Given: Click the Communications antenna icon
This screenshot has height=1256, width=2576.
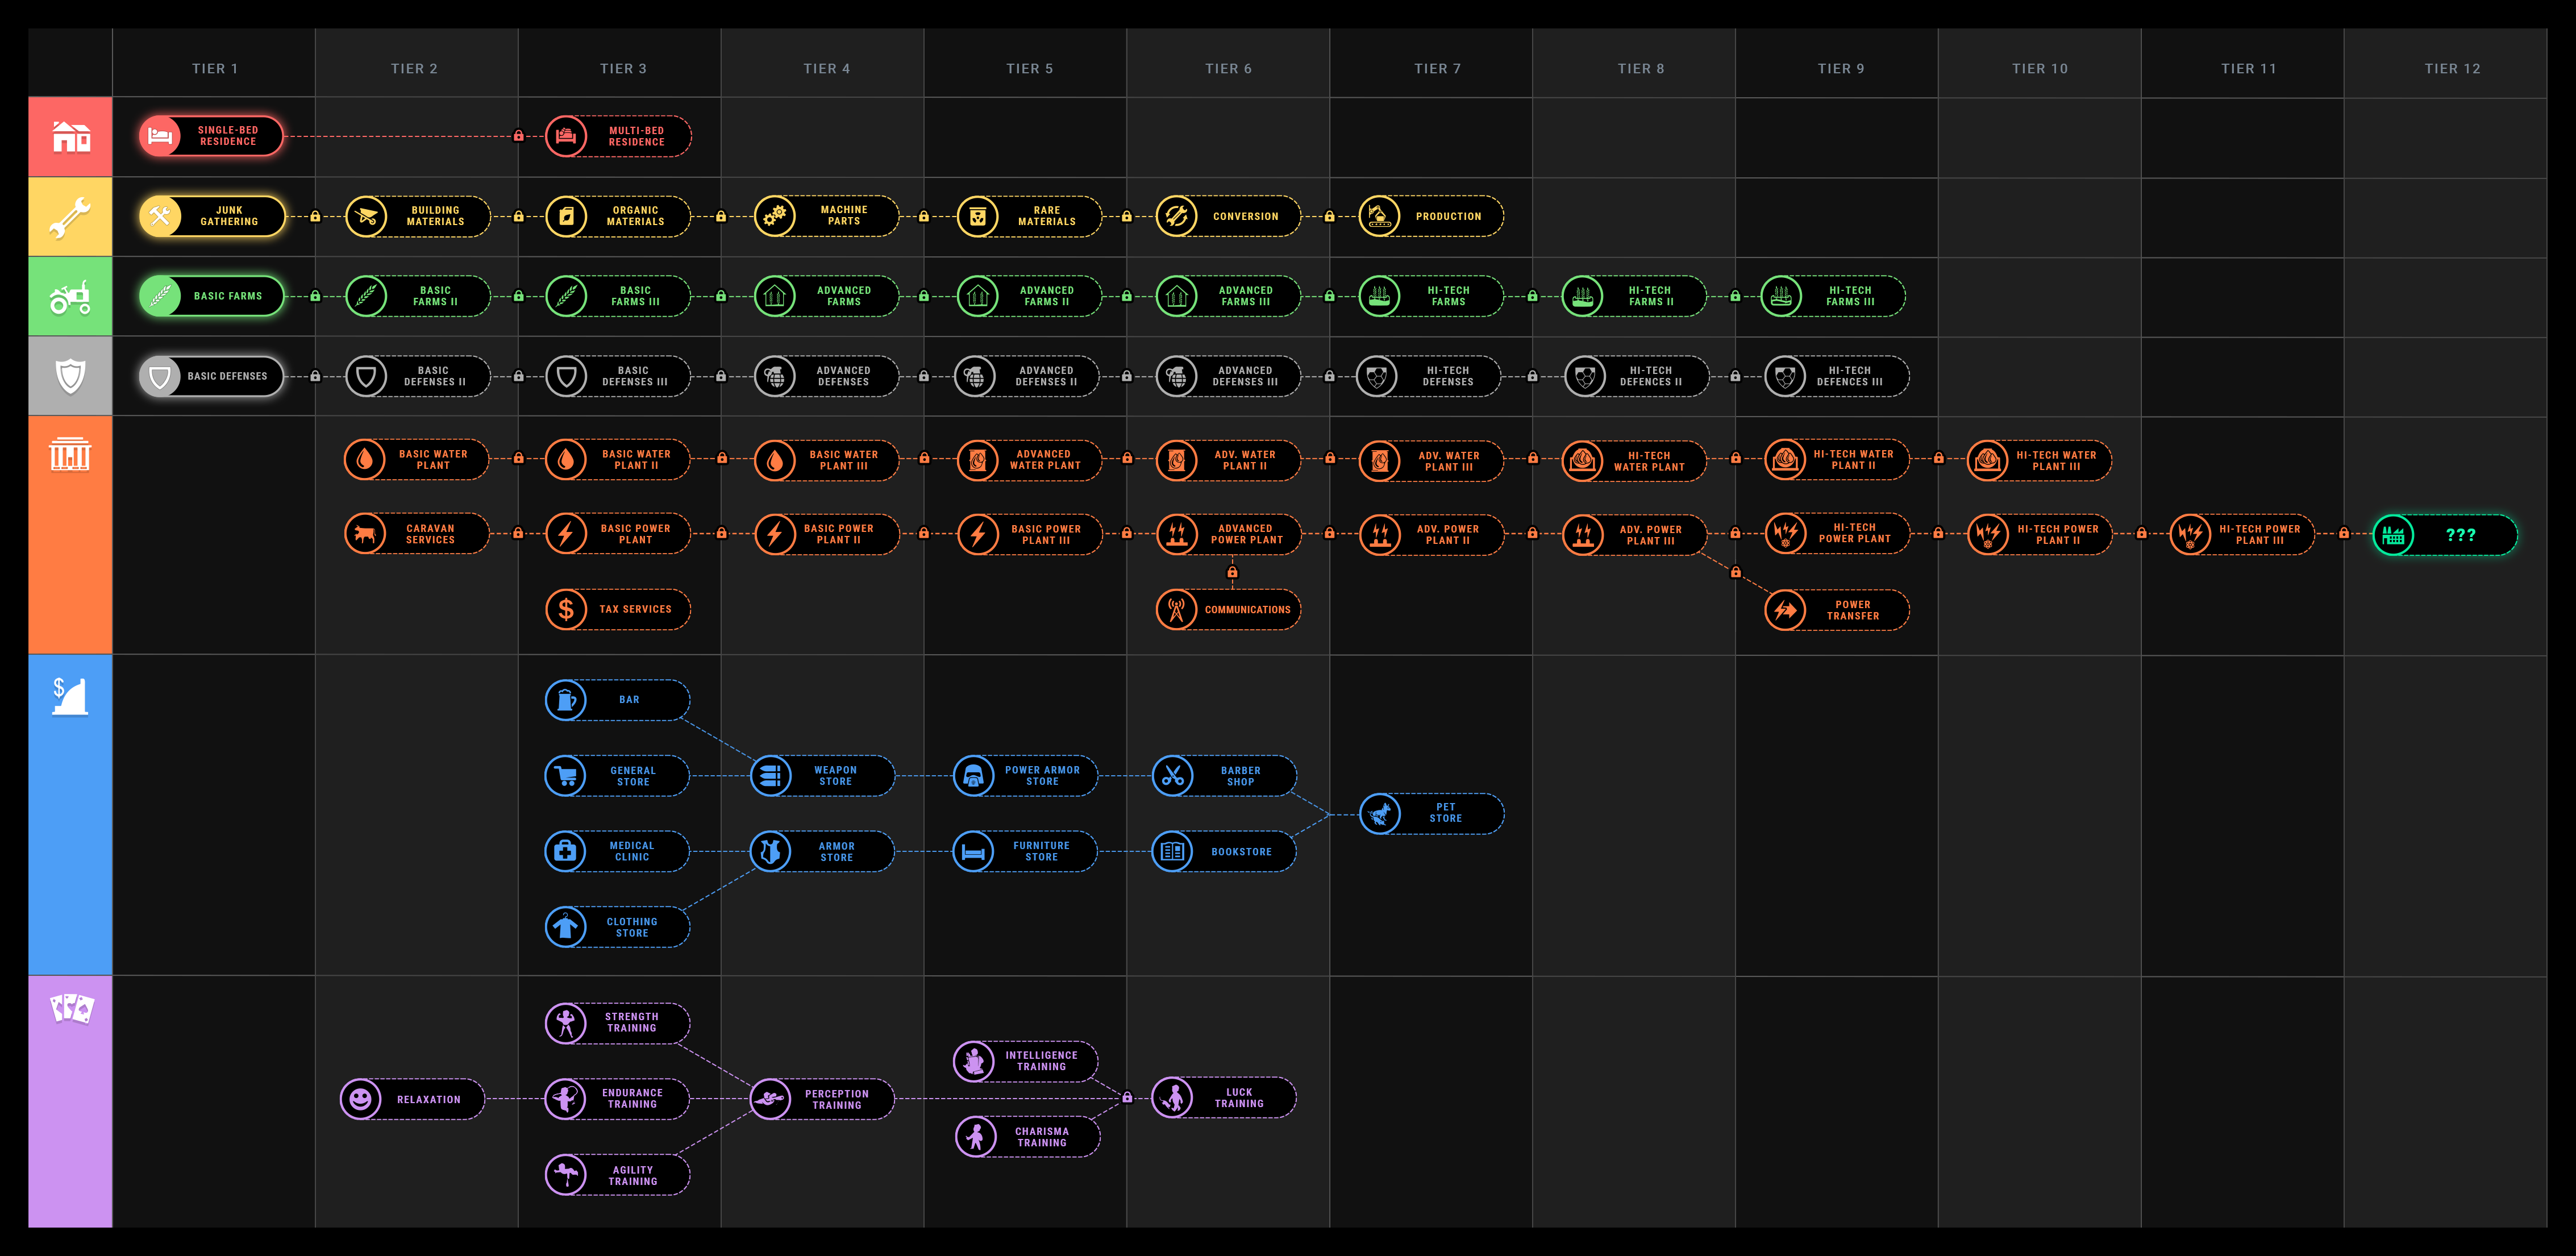Looking at the screenshot, I should [x=1176, y=610].
